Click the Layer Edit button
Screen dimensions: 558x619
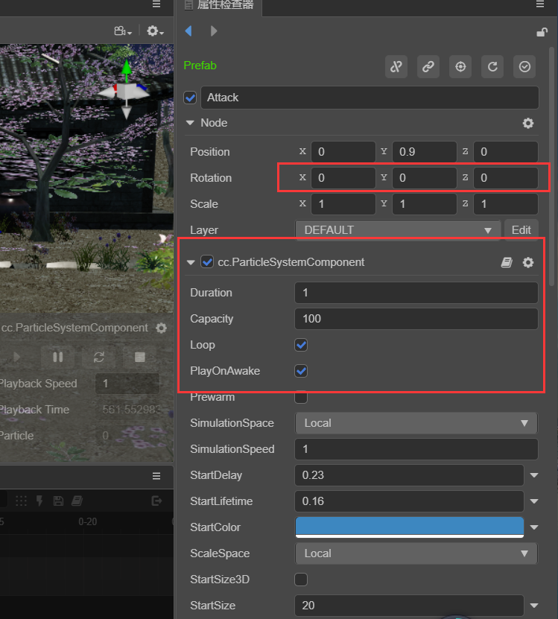click(521, 230)
